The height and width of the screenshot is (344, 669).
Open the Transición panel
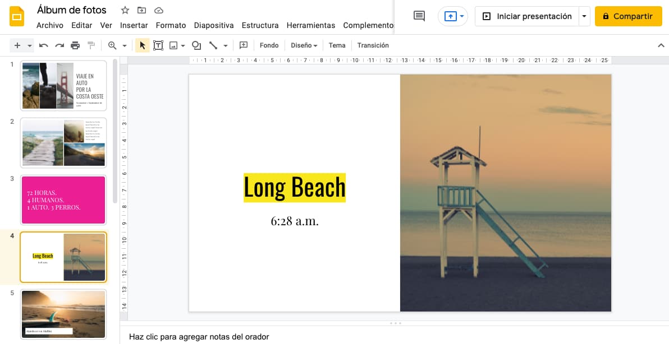coord(373,45)
